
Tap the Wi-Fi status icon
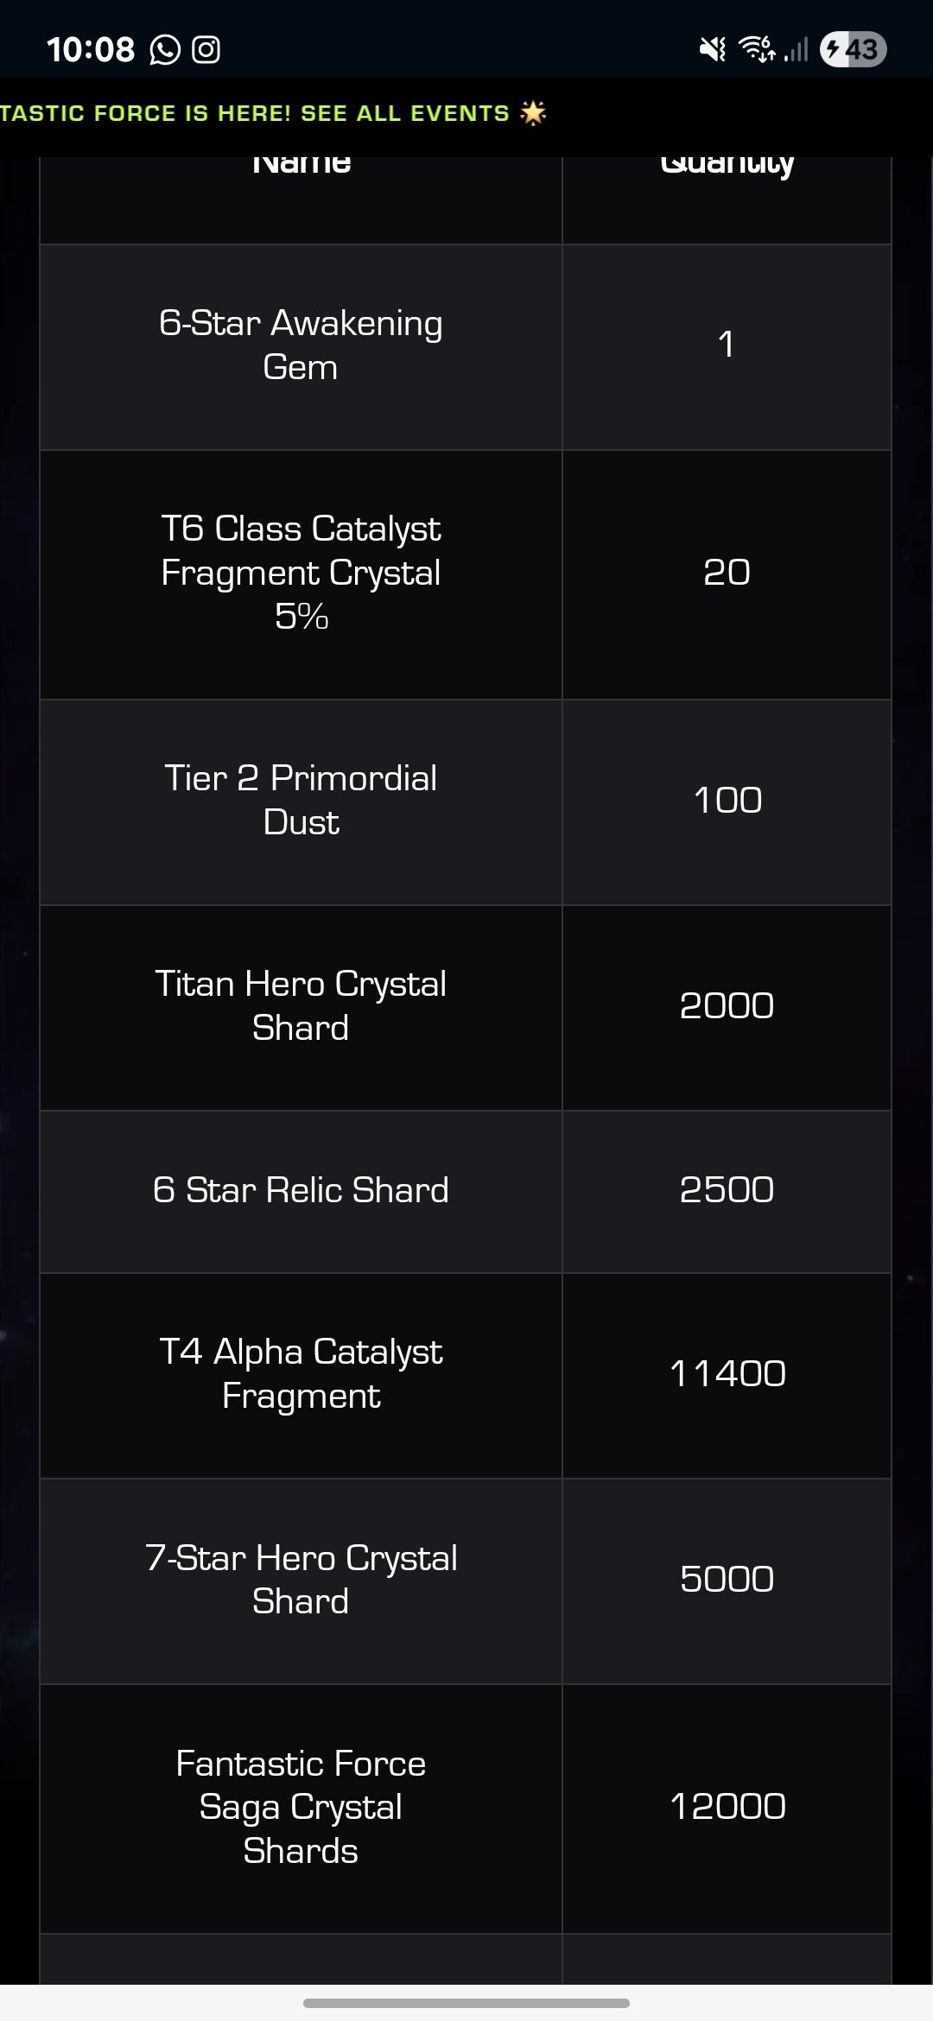[x=758, y=49]
